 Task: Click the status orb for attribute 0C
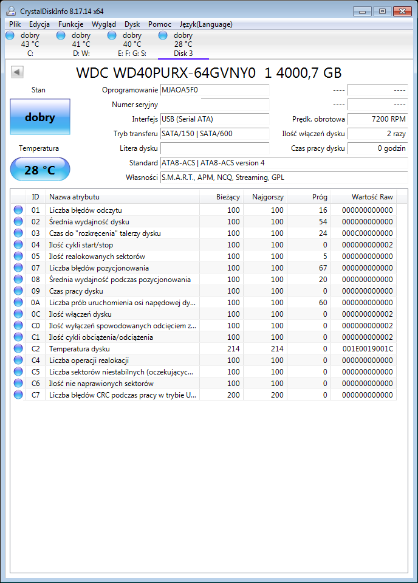pyautogui.click(x=18, y=314)
